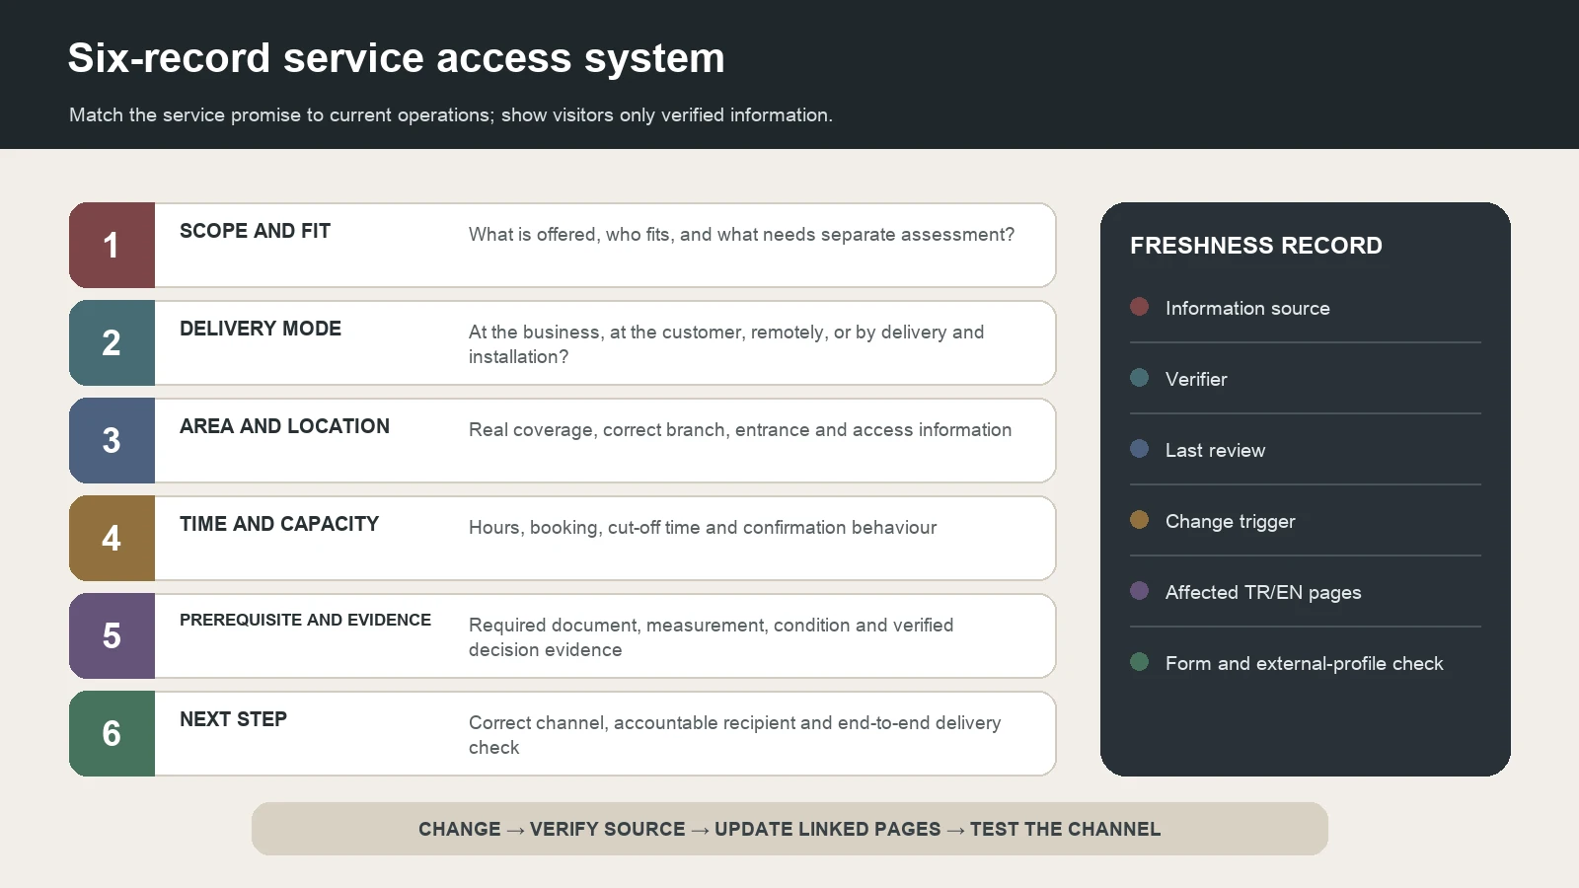Click the CHANGE → VERIFY SOURCE footer banner
This screenshot has width=1579, height=888.
click(789, 829)
